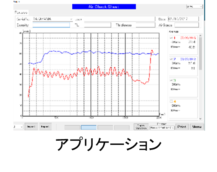Click the Print button
Image resolution: width=217 pixels, height=172 pixels.
click(x=182, y=127)
